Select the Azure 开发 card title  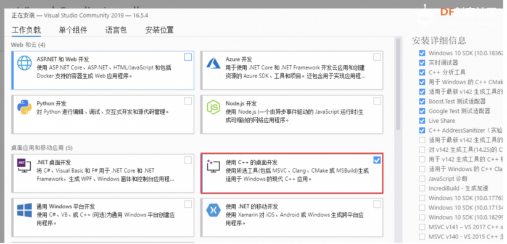coord(239,59)
